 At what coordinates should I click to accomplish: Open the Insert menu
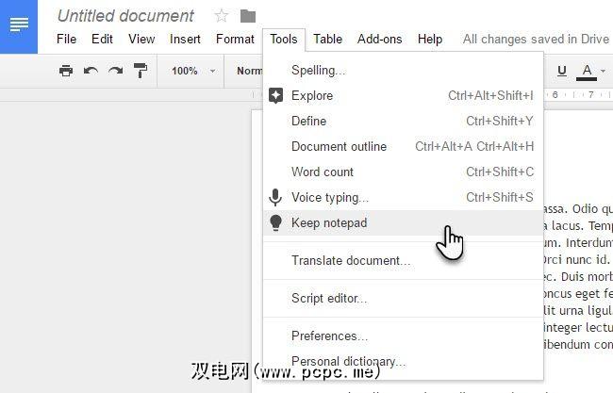click(185, 39)
